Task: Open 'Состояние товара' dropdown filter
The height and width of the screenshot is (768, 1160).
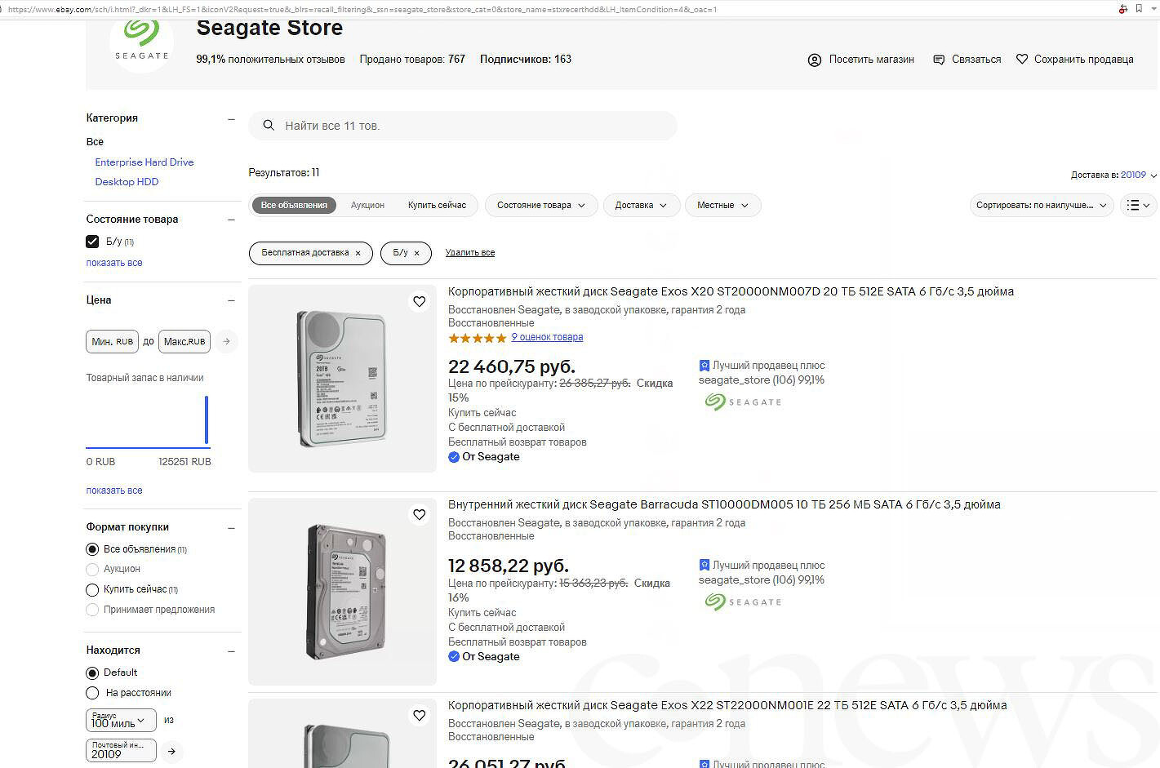Action: (541, 206)
